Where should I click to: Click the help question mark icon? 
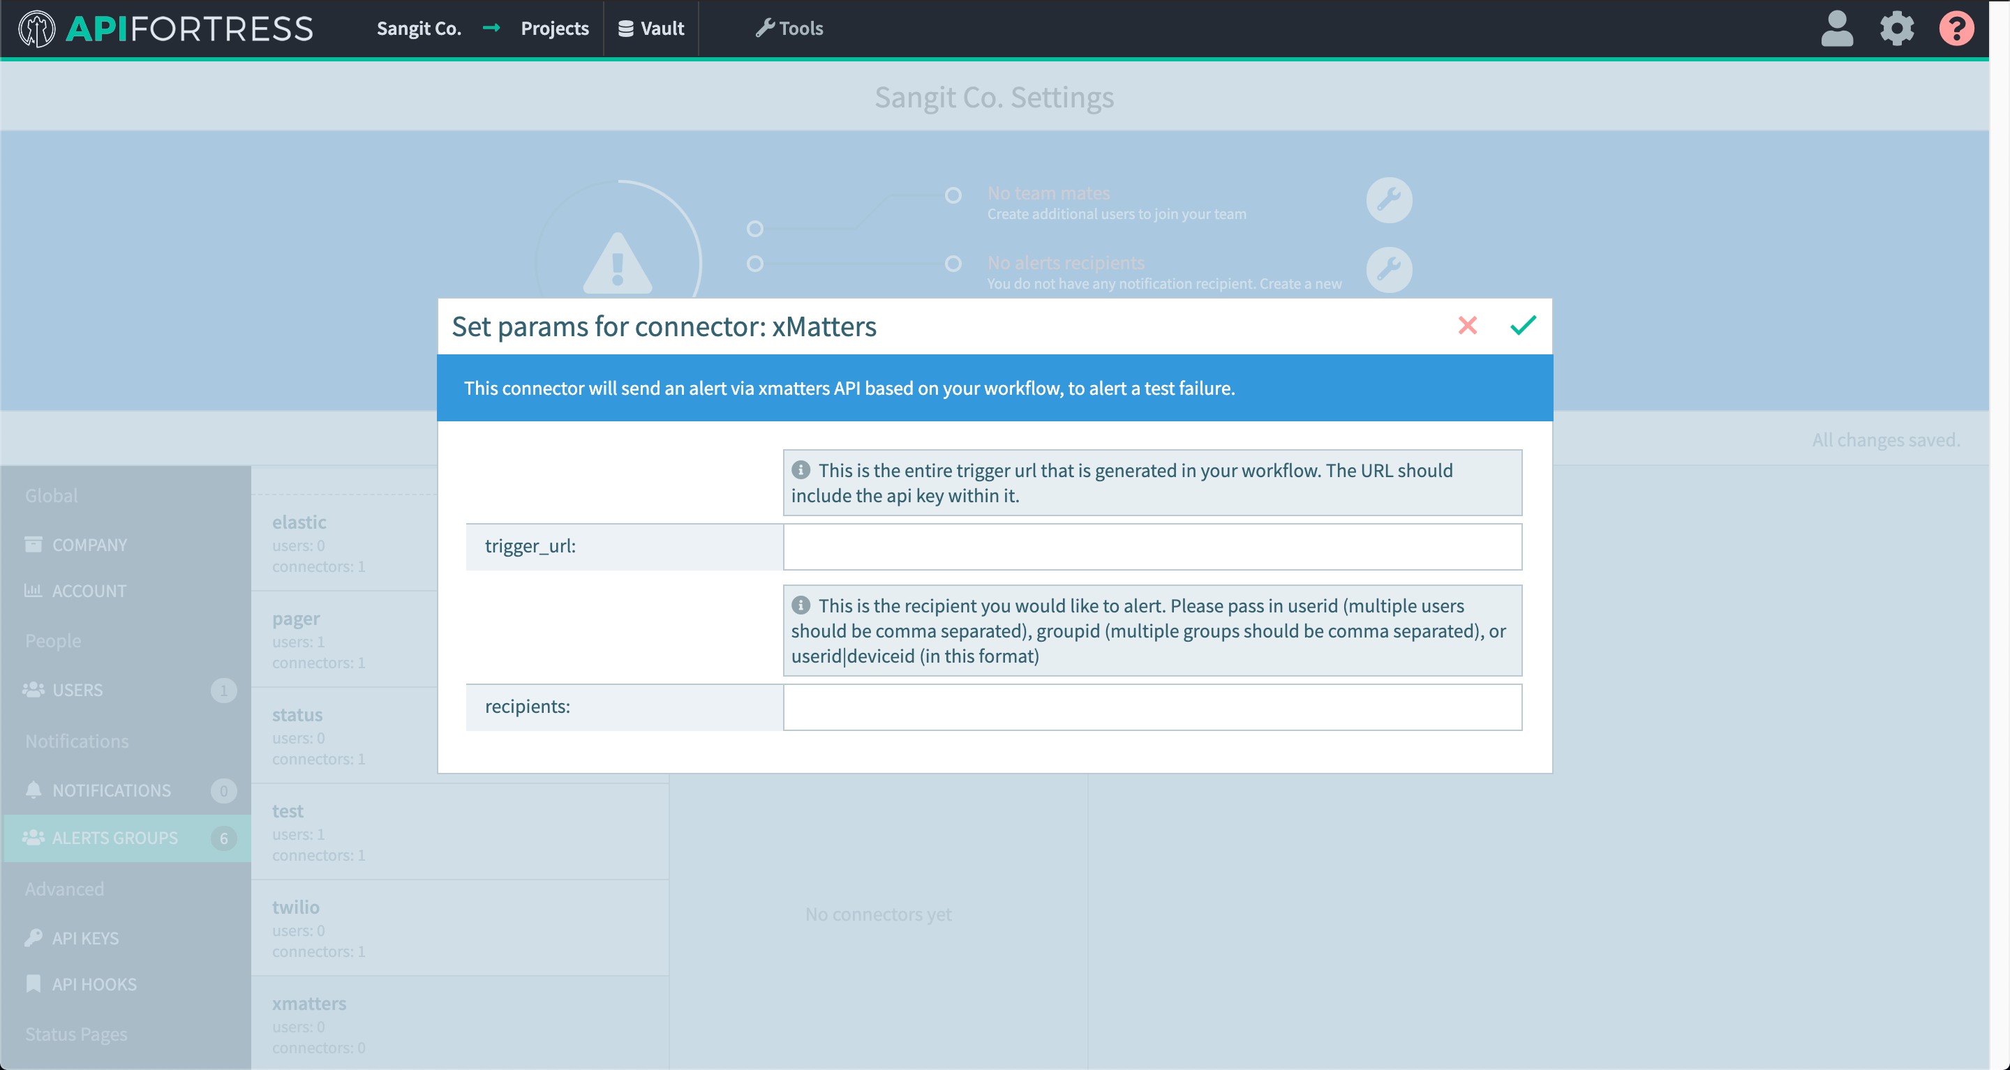tap(1957, 29)
